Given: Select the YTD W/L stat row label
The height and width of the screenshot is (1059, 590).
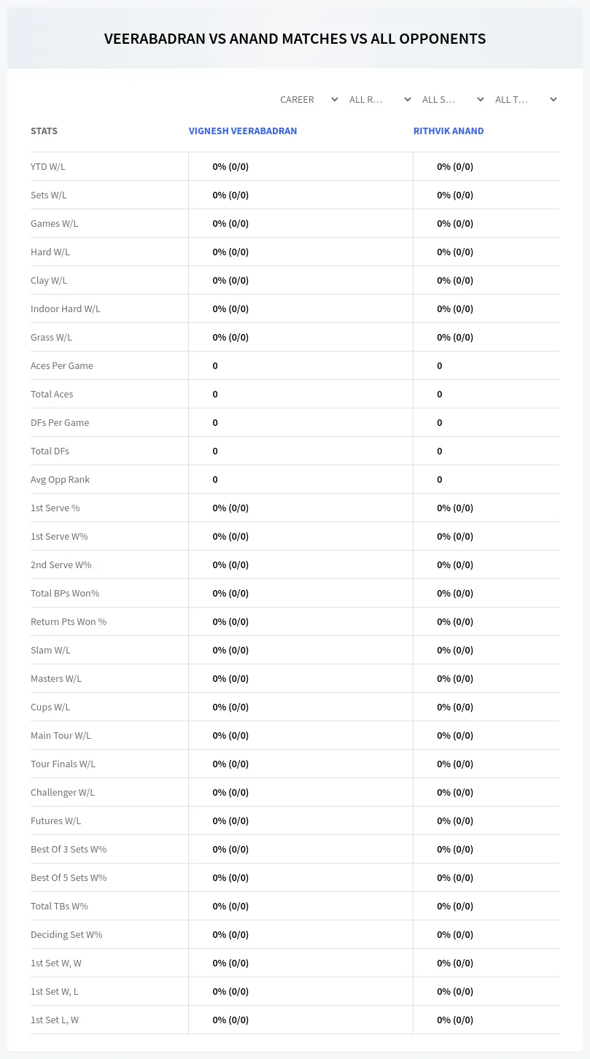Looking at the screenshot, I should [x=48, y=166].
